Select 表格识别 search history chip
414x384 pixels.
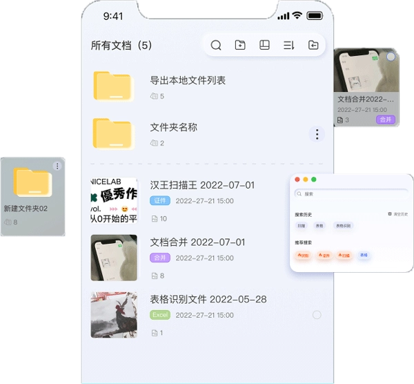tap(343, 226)
